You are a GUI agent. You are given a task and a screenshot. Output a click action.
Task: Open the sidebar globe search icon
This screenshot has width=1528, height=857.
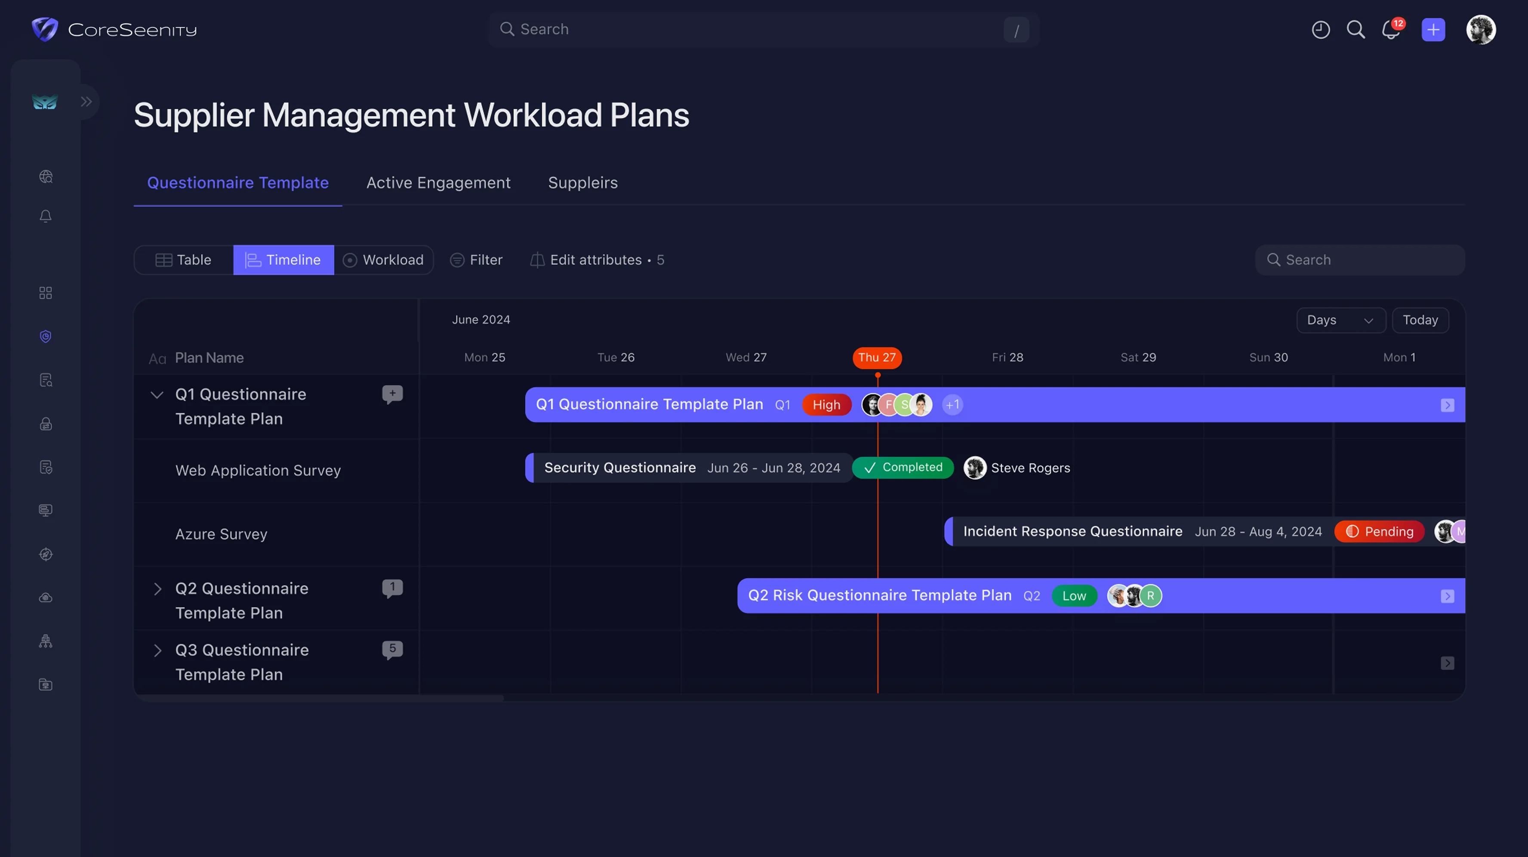point(46,177)
